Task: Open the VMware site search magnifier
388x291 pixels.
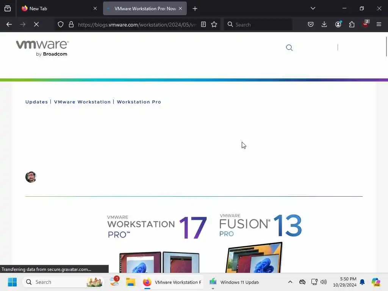Action: click(x=289, y=47)
